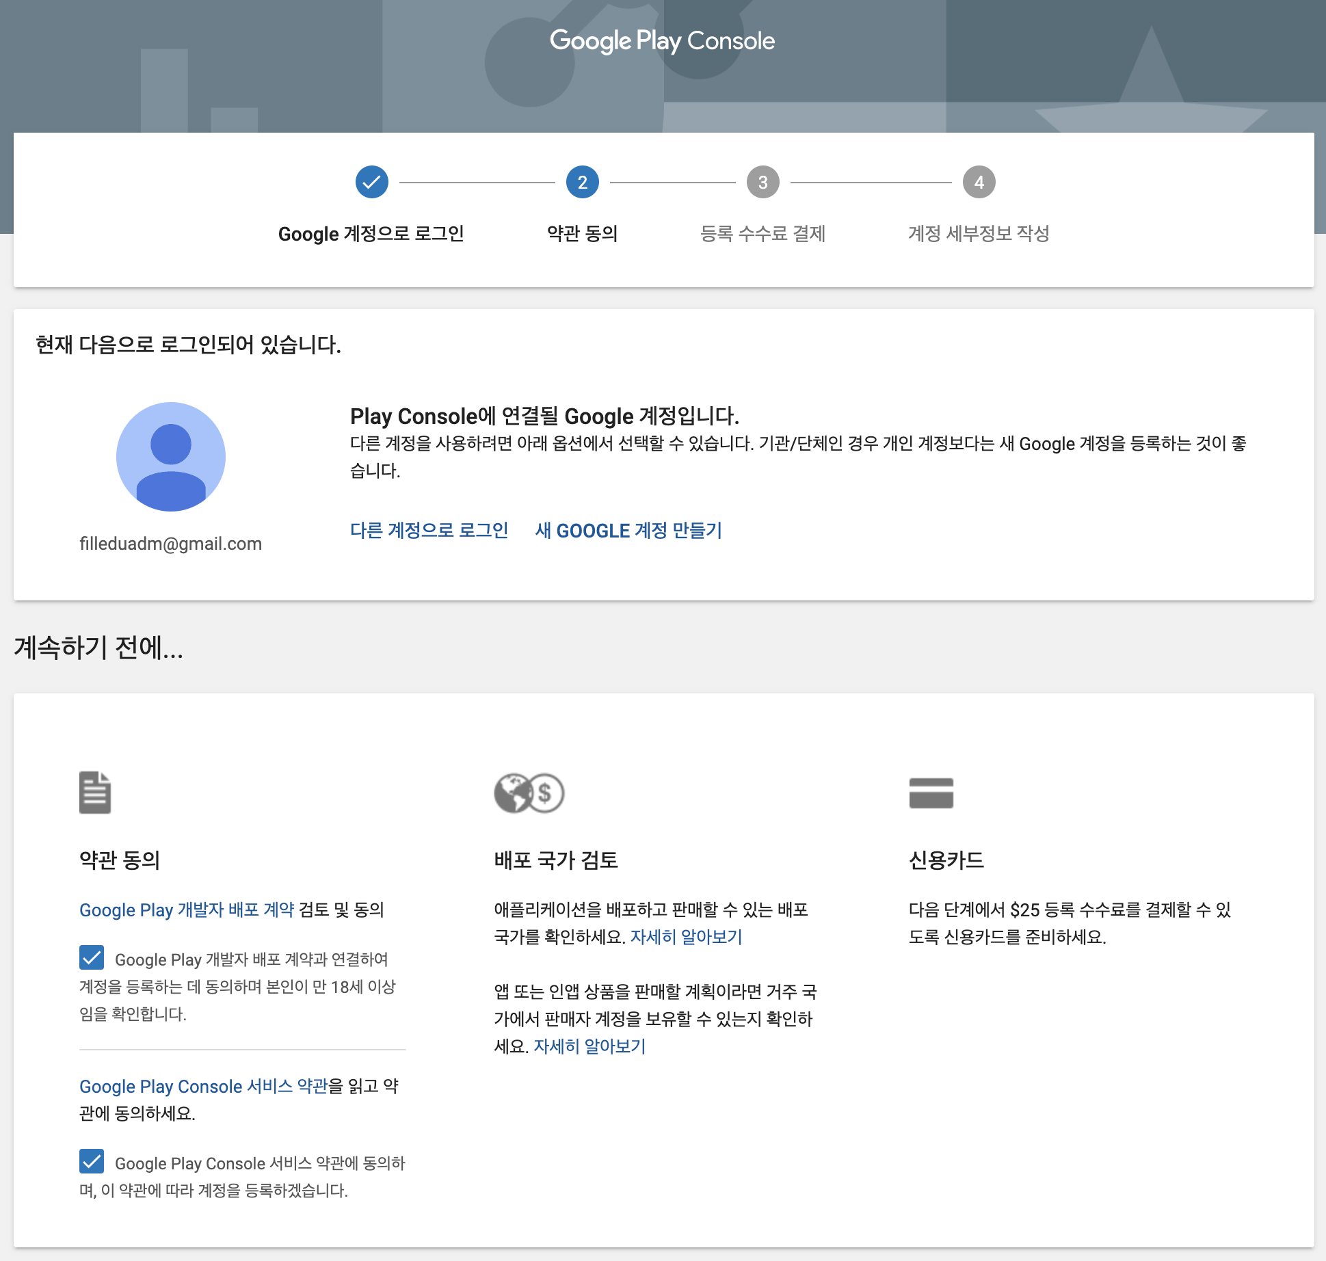The height and width of the screenshot is (1261, 1326).
Task: Click the profile avatar icon
Action: (171, 456)
